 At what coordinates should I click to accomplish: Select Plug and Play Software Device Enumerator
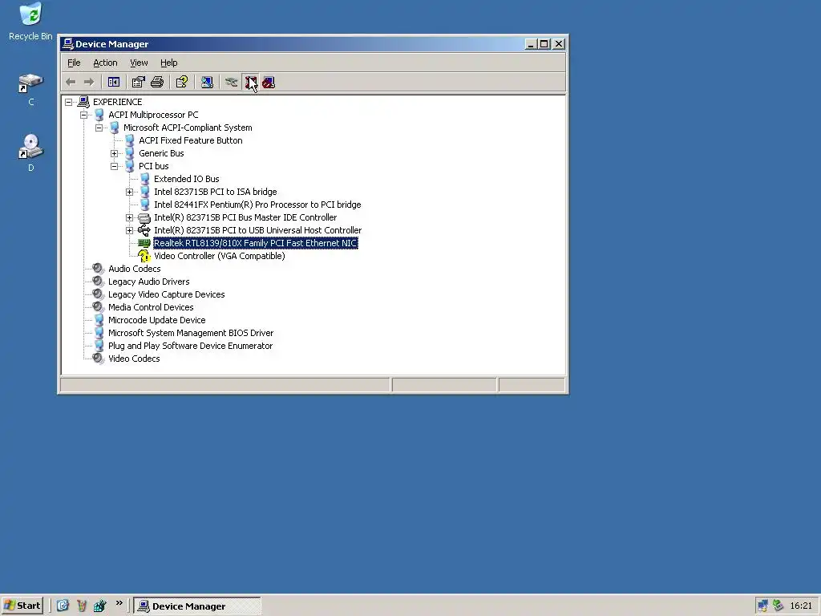pos(190,346)
